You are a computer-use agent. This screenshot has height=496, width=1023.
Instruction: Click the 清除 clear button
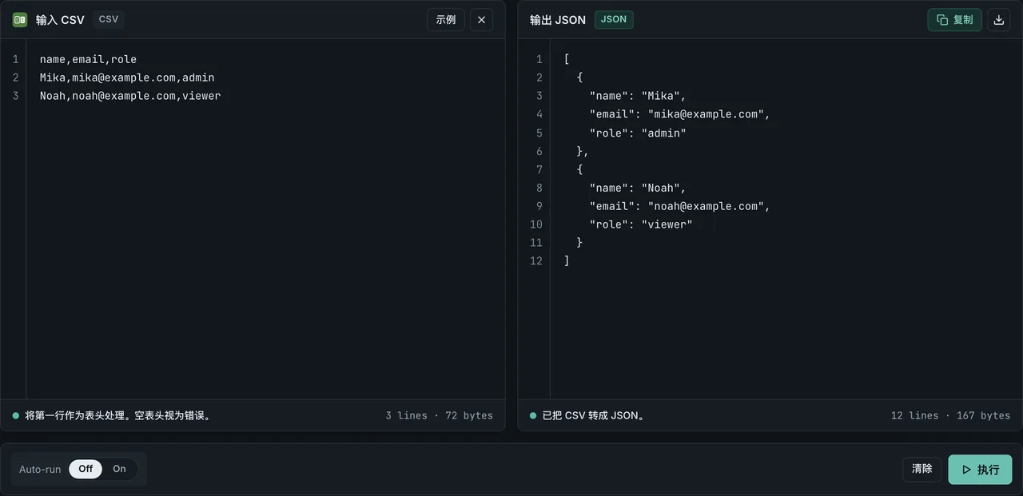(922, 469)
